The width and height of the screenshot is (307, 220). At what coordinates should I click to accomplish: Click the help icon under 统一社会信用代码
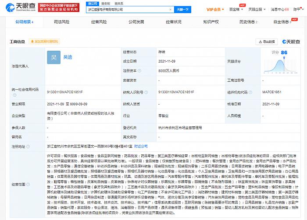[x=14, y=95]
